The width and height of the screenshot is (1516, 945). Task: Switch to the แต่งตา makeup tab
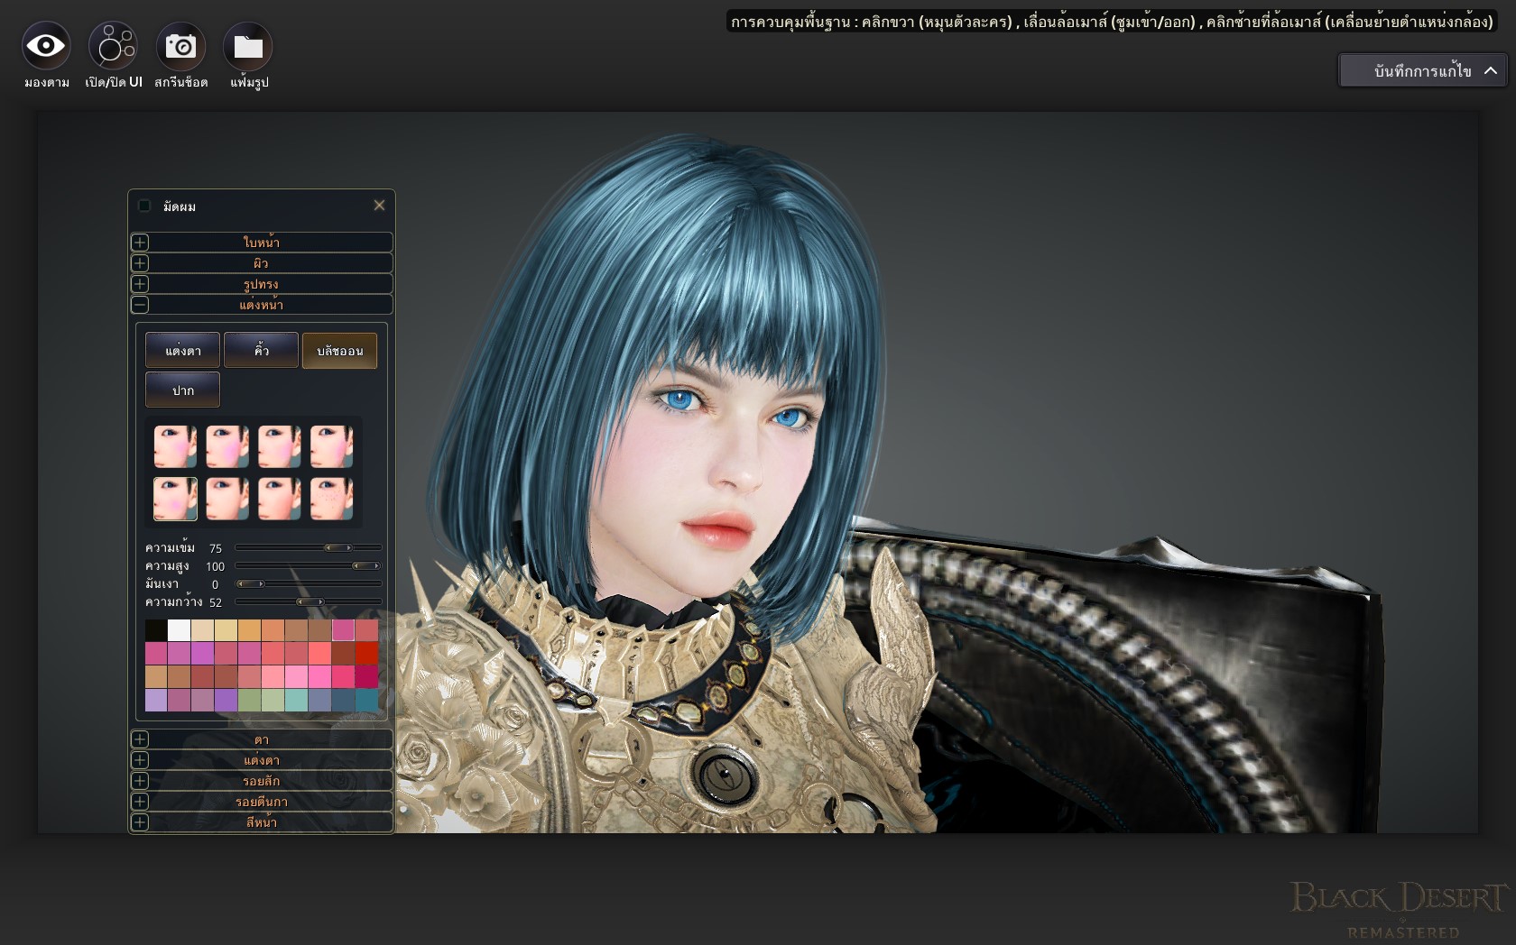182,351
